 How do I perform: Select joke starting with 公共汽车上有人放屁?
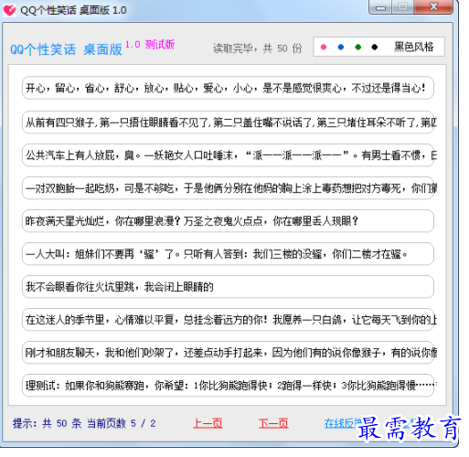[x=228, y=155]
